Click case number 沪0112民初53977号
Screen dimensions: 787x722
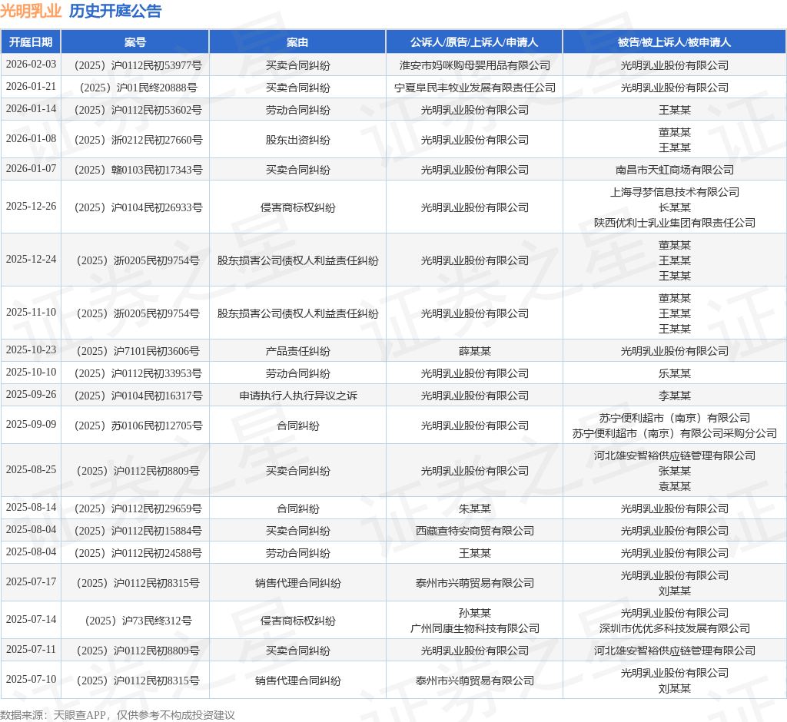(138, 65)
